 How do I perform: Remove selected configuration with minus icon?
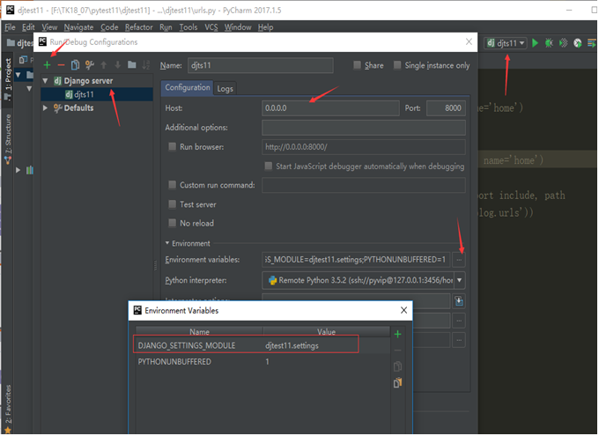61,65
